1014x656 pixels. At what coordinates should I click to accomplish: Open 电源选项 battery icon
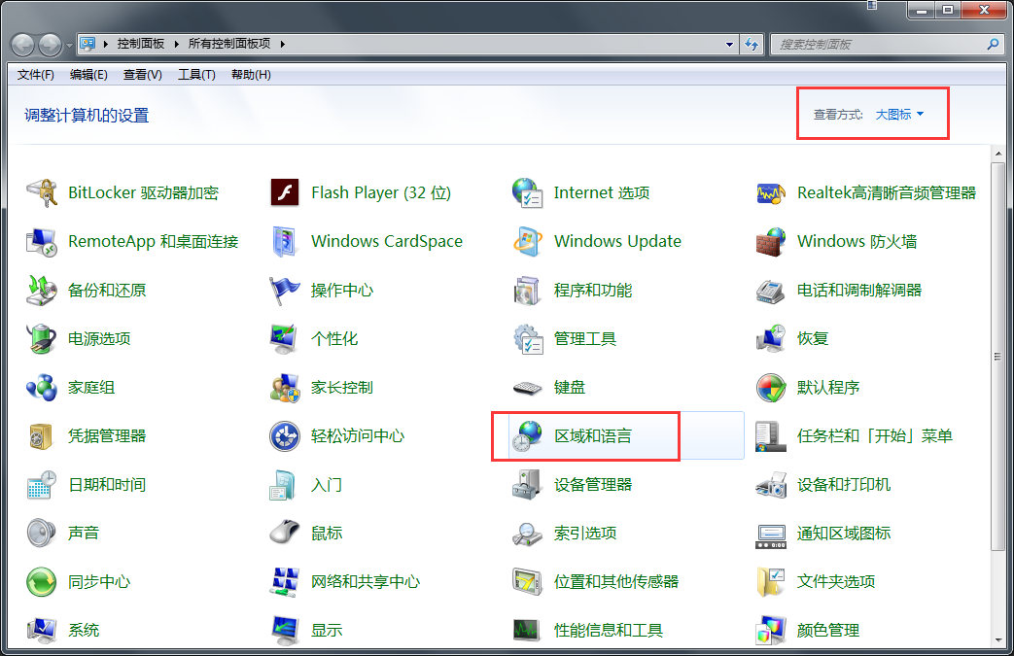(x=42, y=338)
